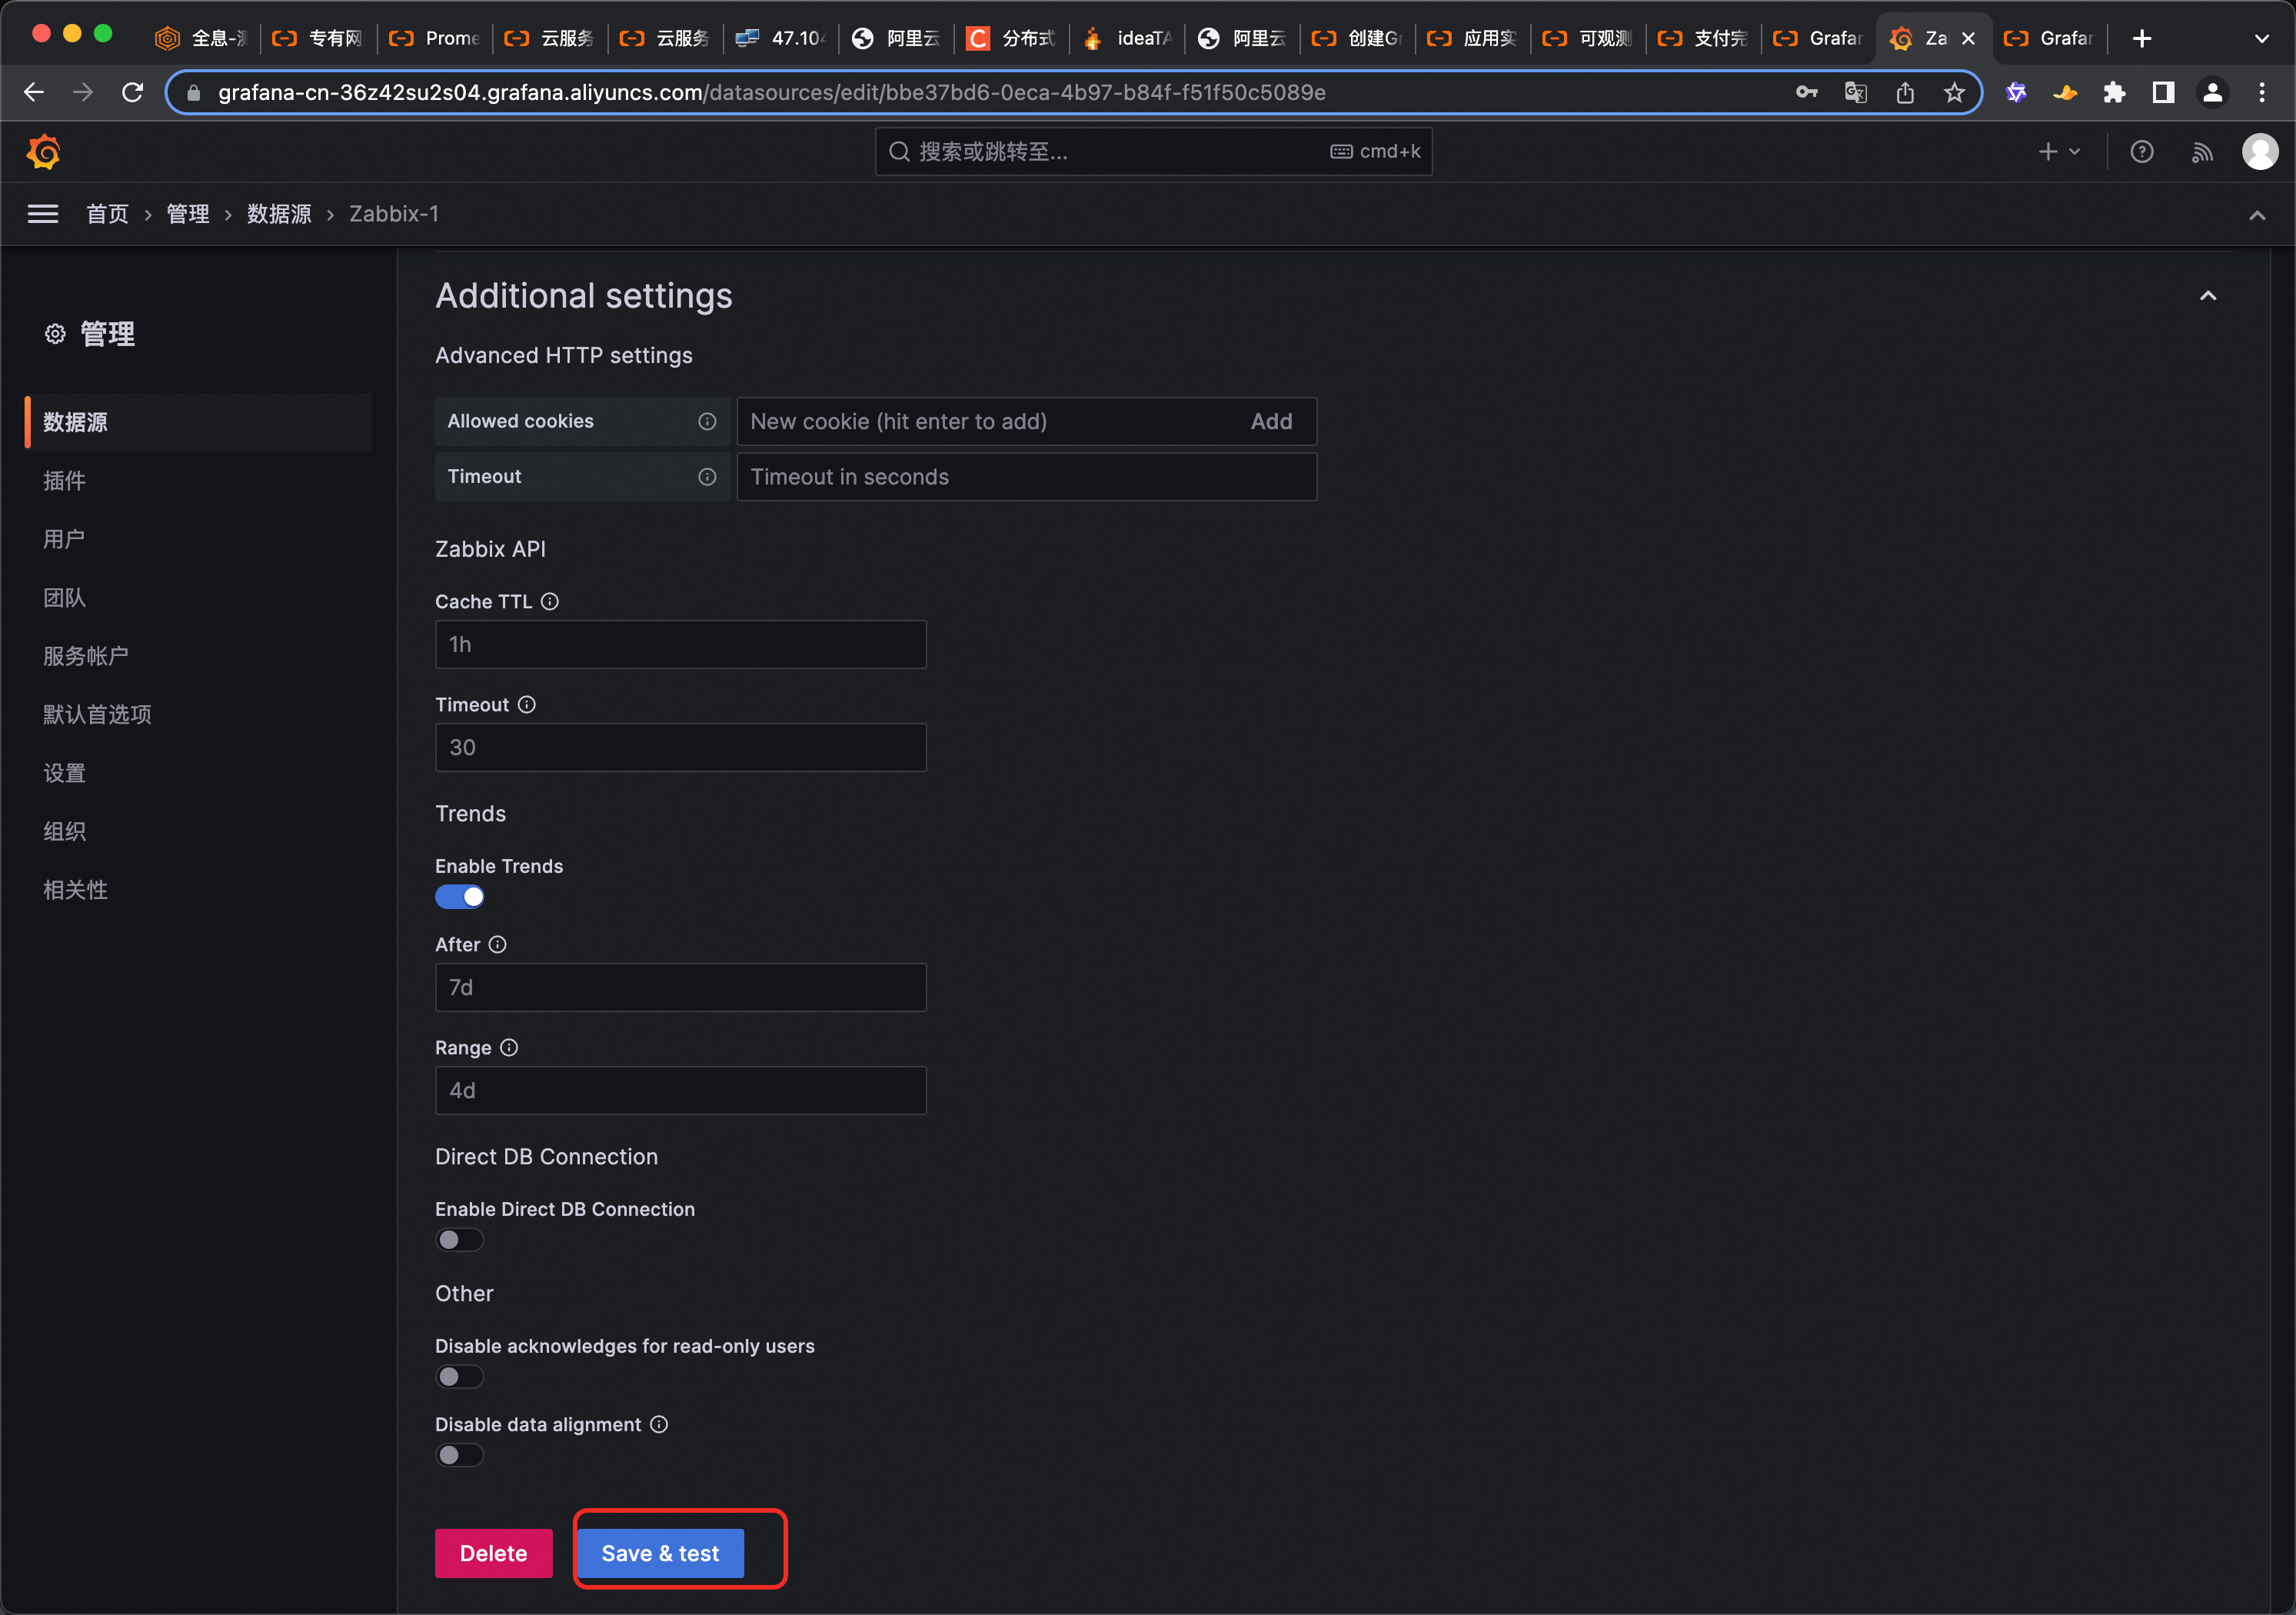Click the address bar URL
The height and width of the screenshot is (1615, 2296).
[x=772, y=93]
